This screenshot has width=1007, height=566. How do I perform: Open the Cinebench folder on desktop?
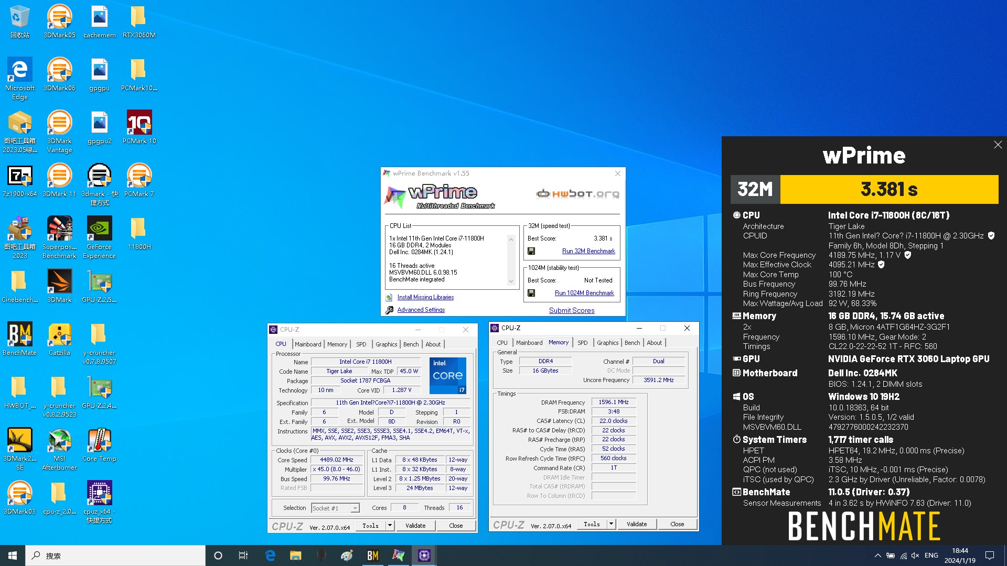(x=19, y=286)
